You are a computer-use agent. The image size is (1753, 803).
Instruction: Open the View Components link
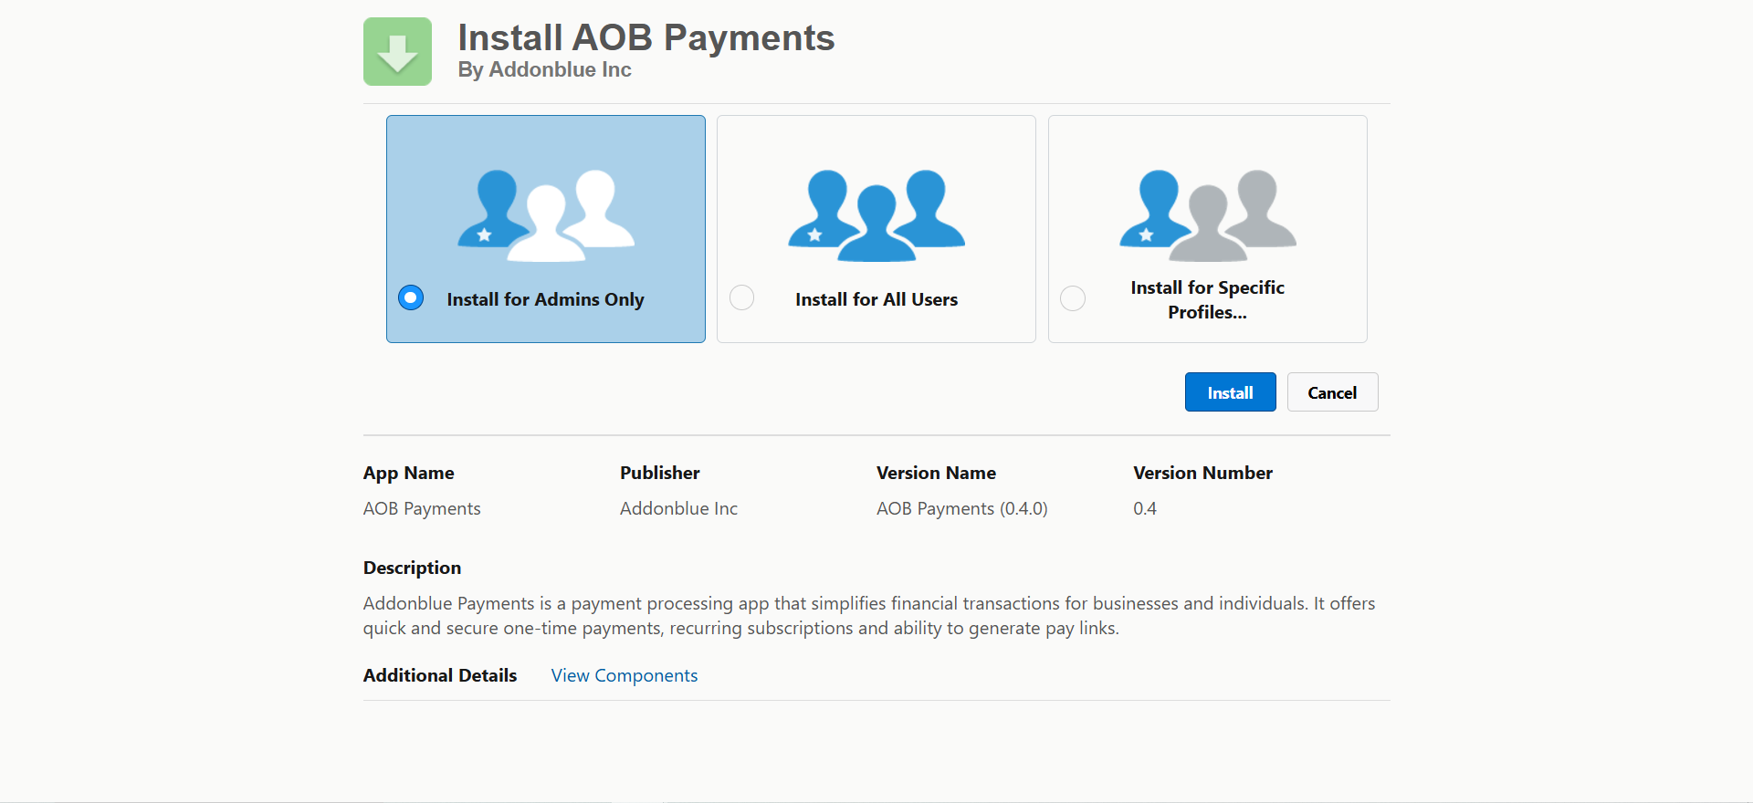[x=625, y=675]
